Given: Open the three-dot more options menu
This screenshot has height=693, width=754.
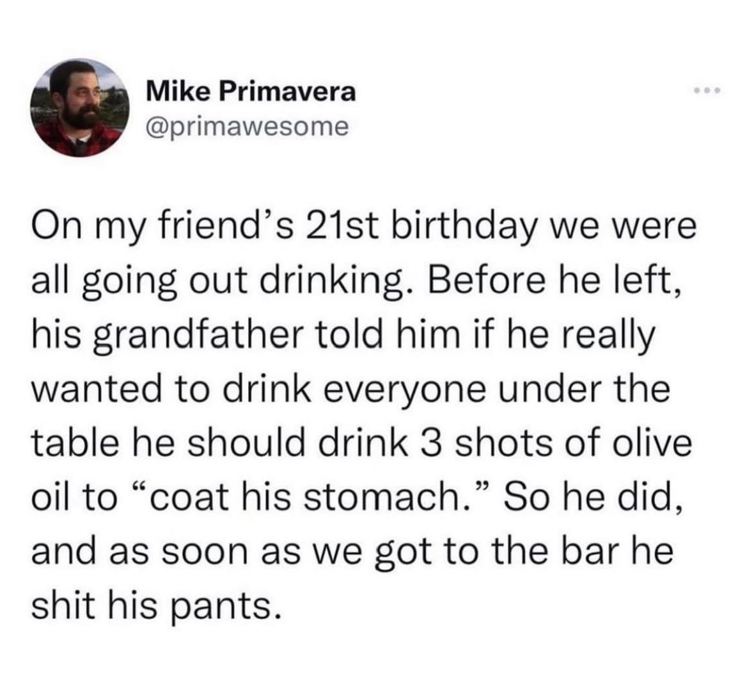Looking at the screenshot, I should (708, 91).
